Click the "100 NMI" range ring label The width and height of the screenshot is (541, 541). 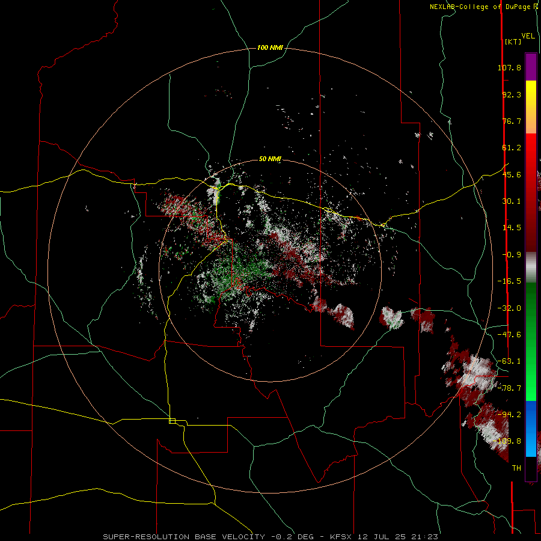(x=270, y=47)
